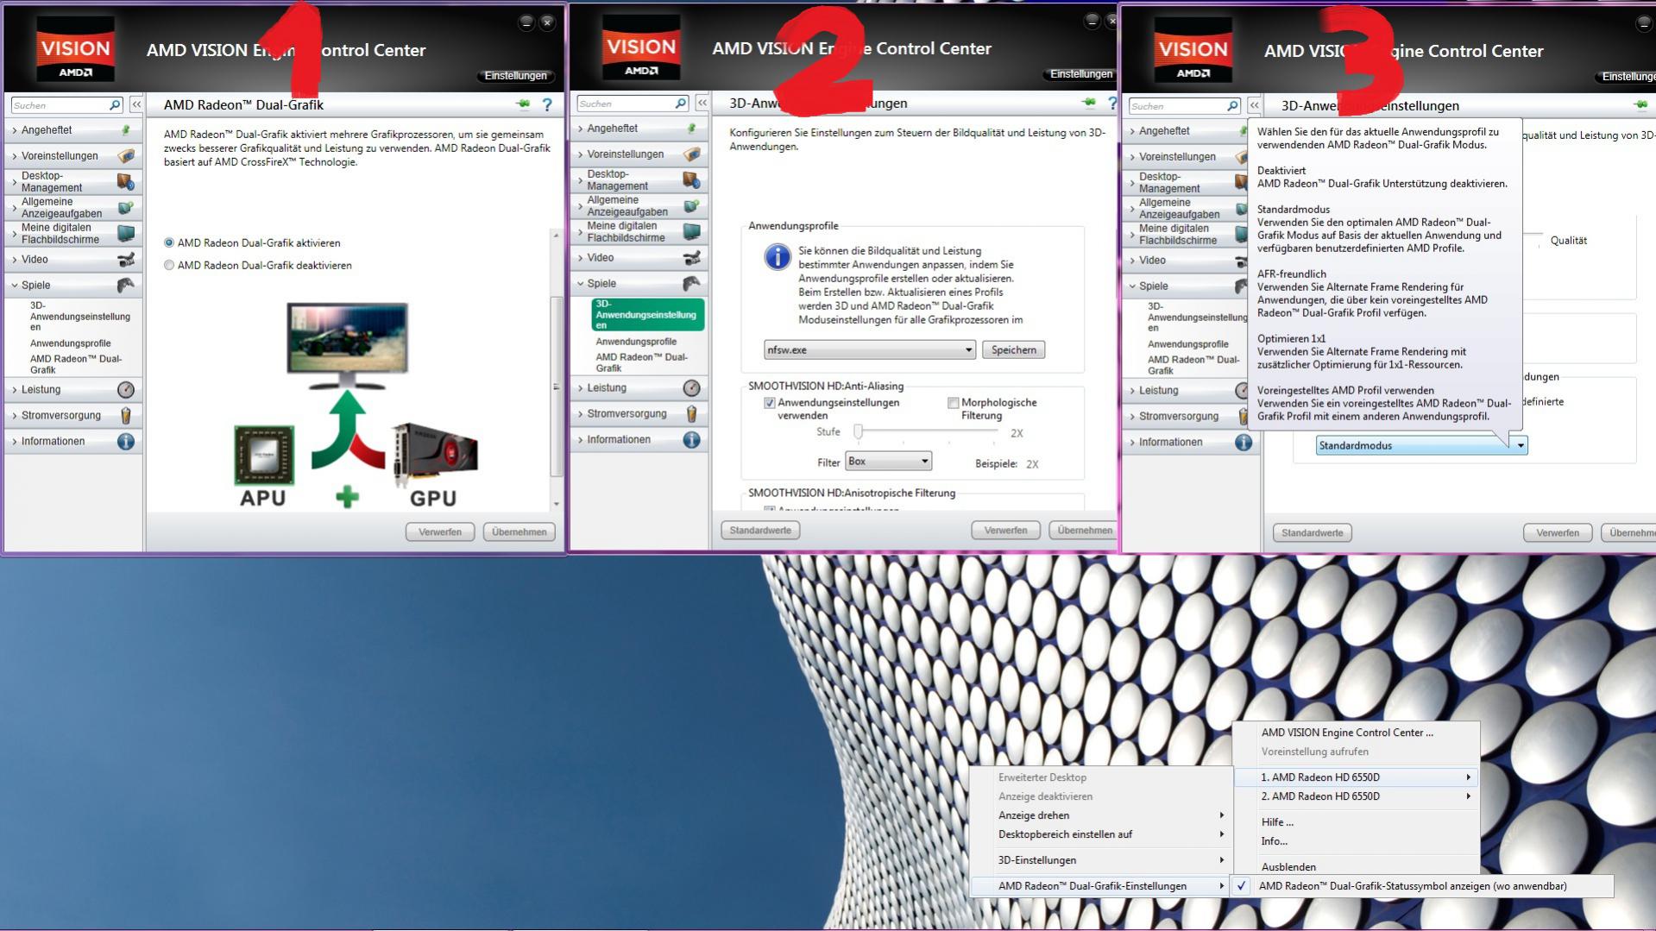The height and width of the screenshot is (931, 1656).
Task: Click the Spiele gamepad icon in window 2 sidebar
Action: point(691,283)
